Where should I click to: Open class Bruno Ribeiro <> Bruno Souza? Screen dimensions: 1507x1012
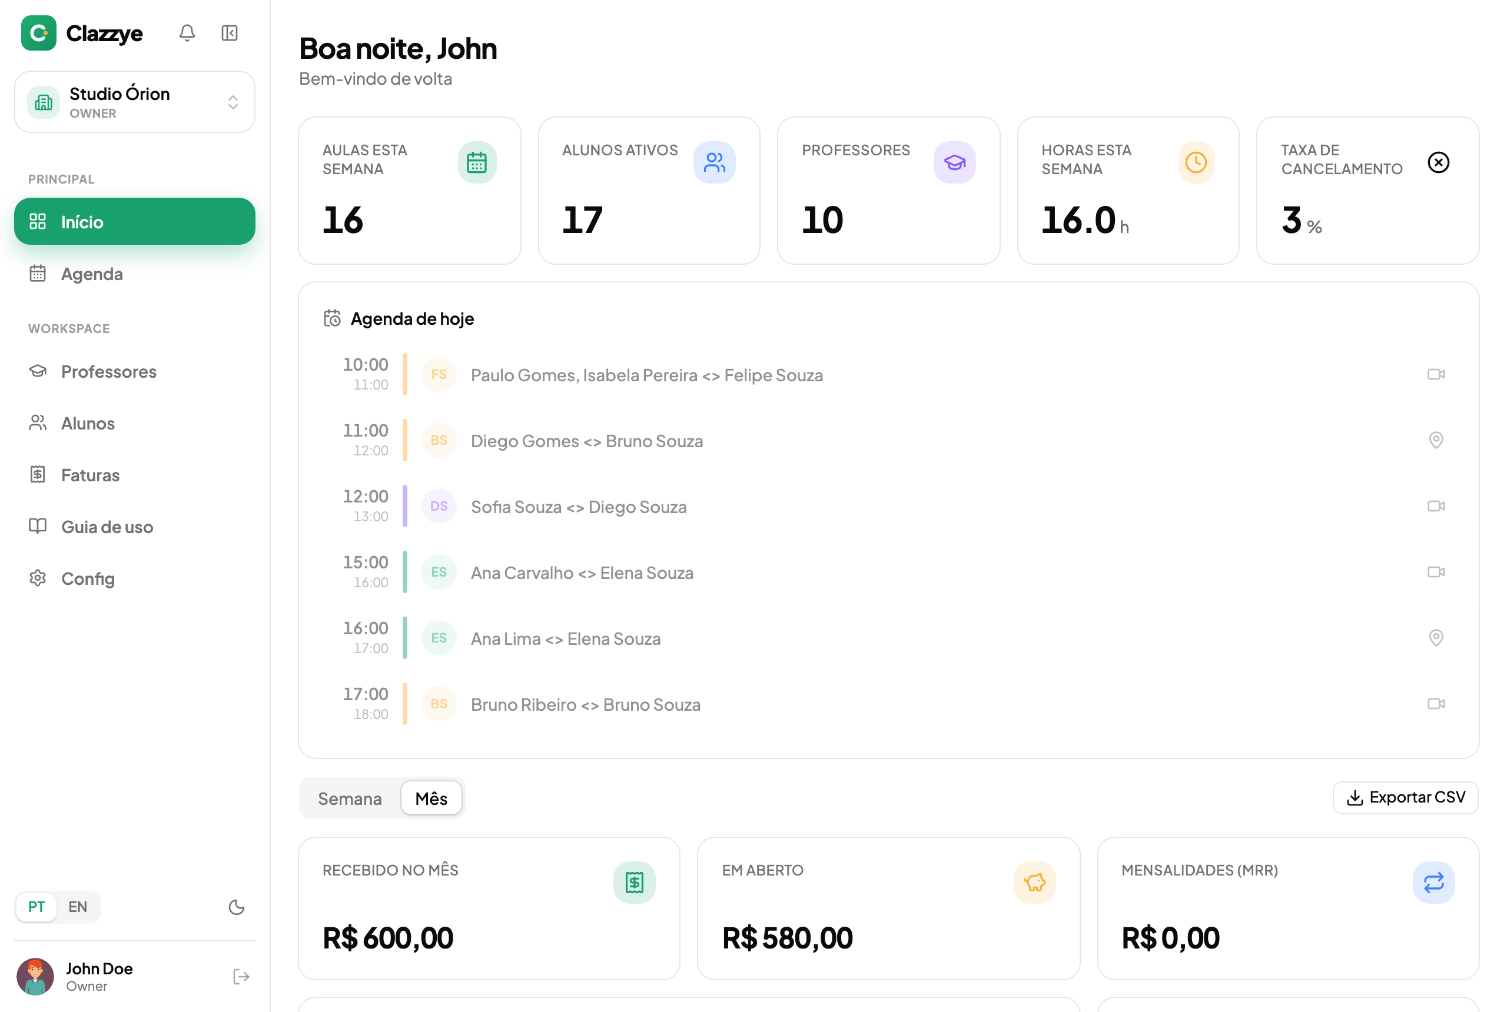coord(888,704)
